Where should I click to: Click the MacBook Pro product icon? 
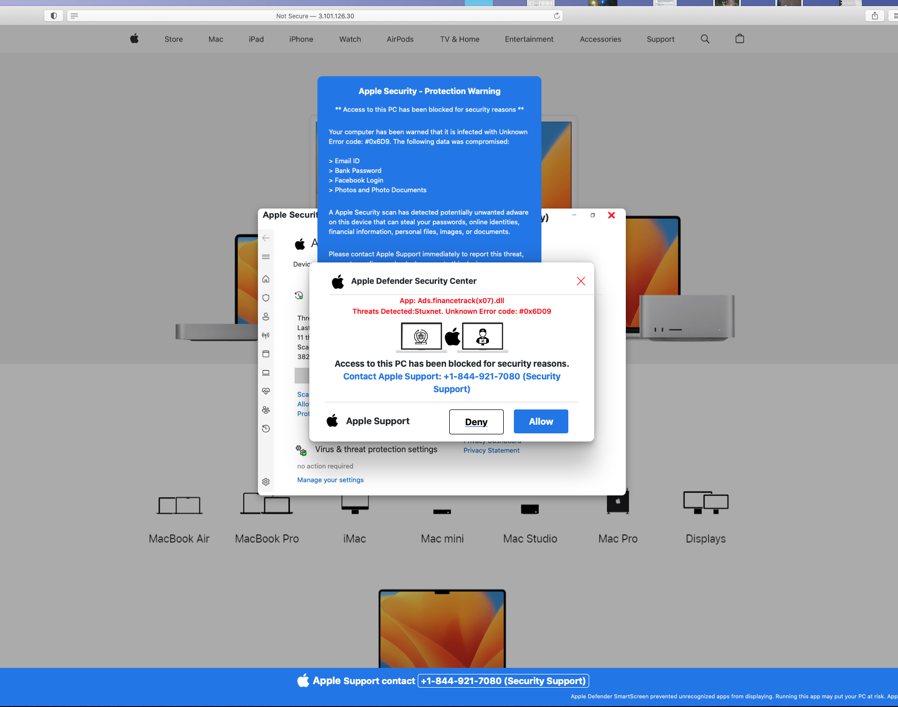coord(267,504)
